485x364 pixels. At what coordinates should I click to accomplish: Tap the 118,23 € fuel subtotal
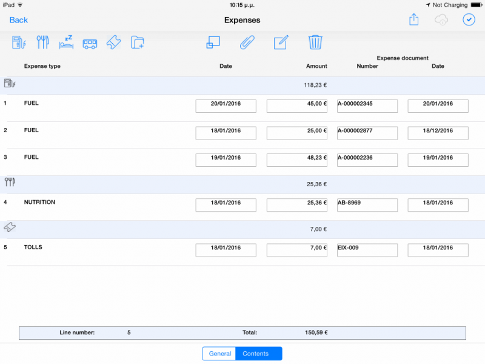[315, 85]
